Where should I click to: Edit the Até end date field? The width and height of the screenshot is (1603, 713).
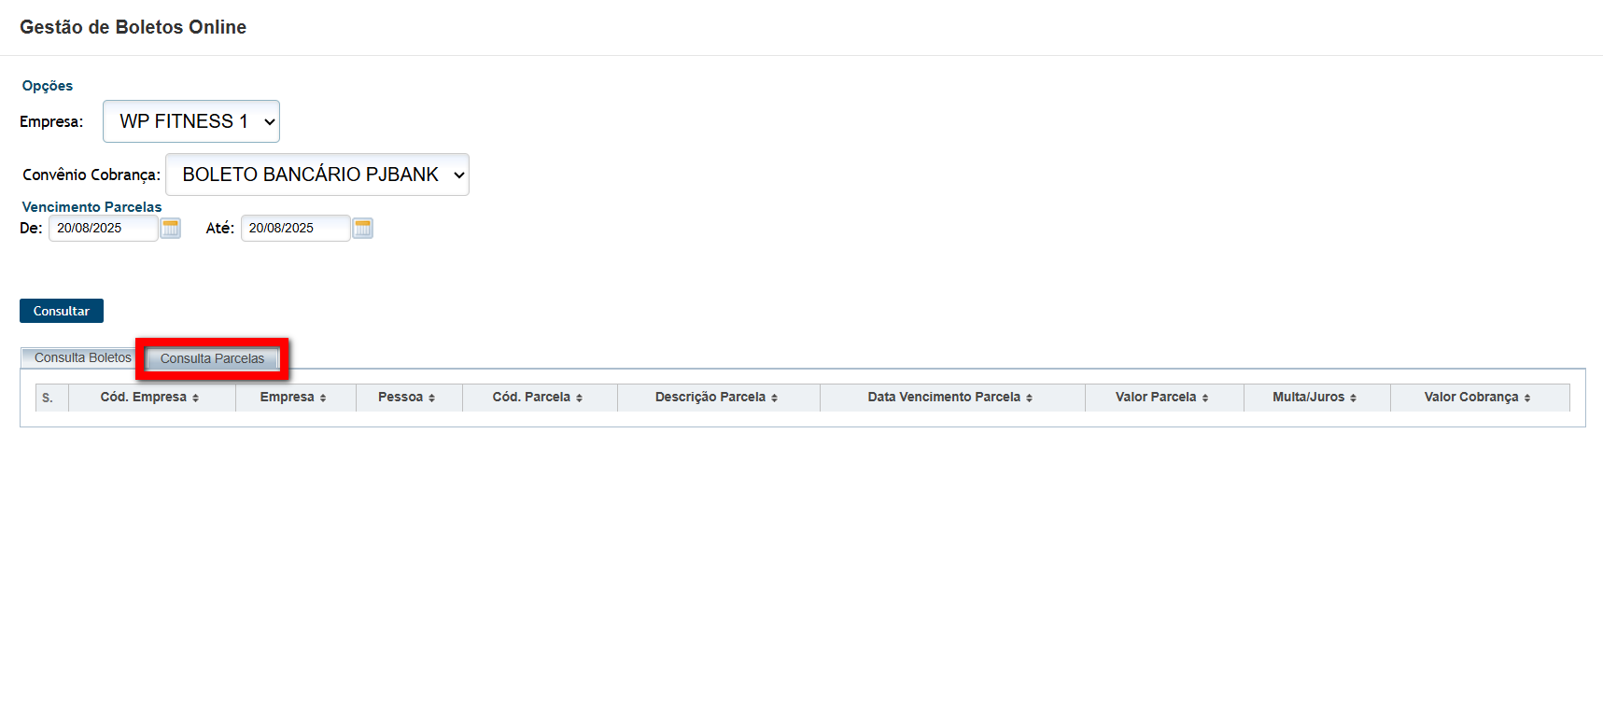coord(296,228)
